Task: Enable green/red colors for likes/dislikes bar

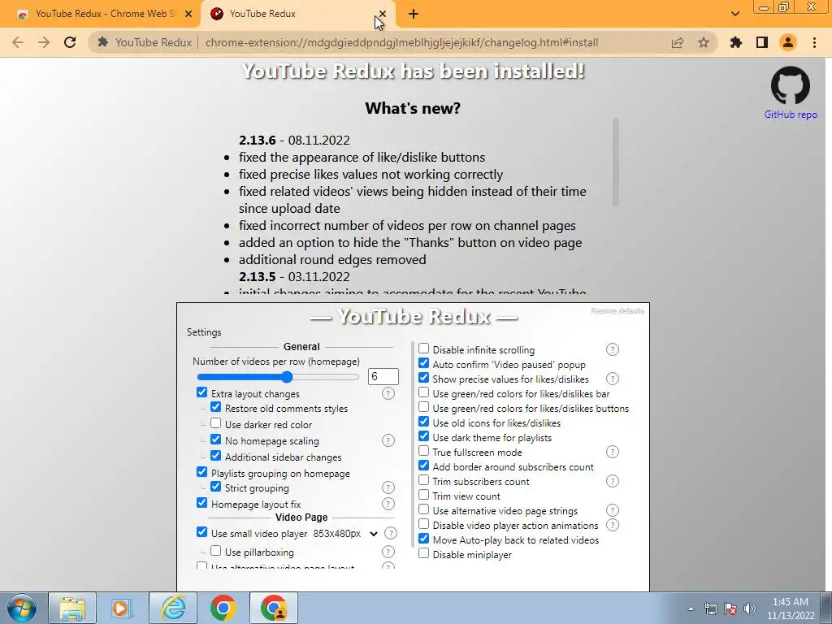Action: pos(423,392)
